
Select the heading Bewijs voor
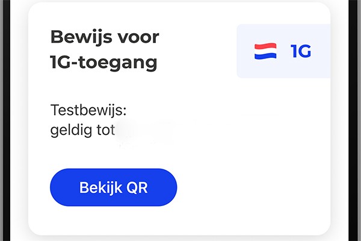(105, 37)
